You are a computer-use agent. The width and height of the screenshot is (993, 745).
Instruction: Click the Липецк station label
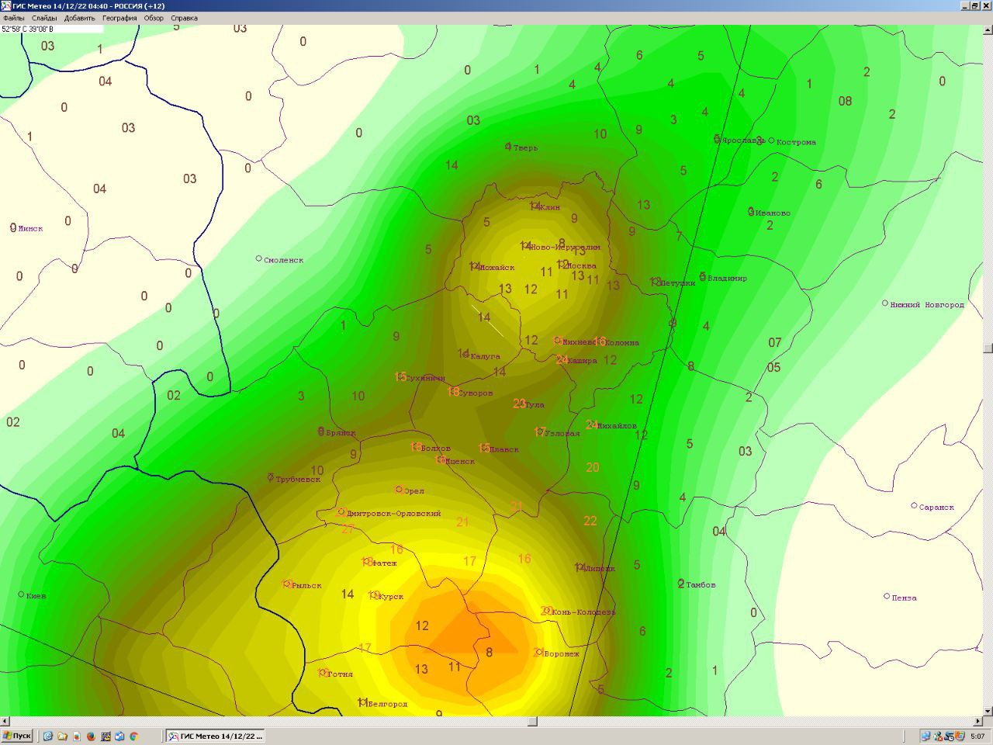pyautogui.click(x=599, y=569)
